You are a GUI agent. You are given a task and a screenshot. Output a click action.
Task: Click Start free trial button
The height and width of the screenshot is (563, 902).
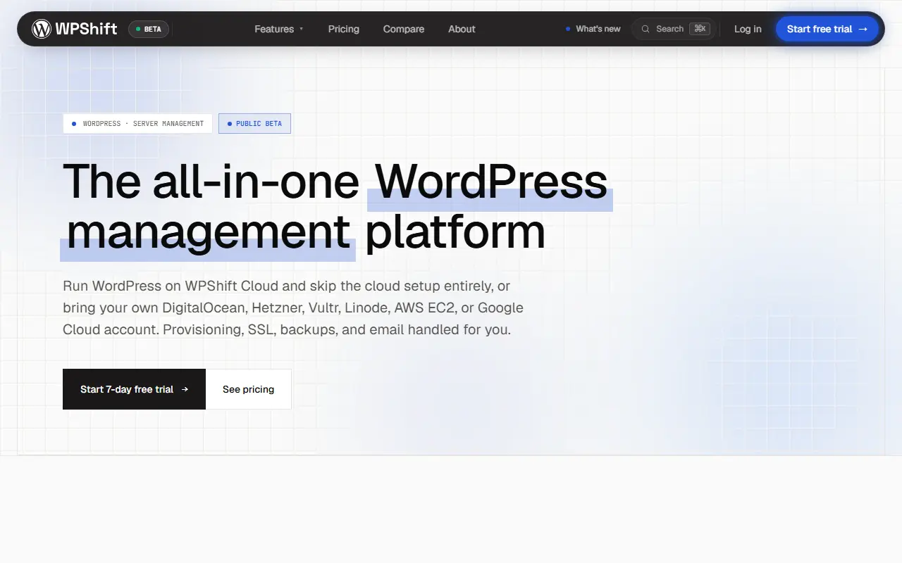[827, 29]
